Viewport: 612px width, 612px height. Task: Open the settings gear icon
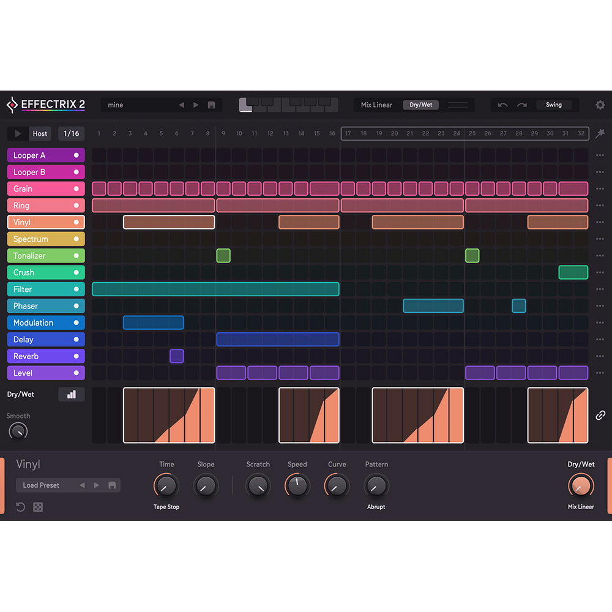600,105
